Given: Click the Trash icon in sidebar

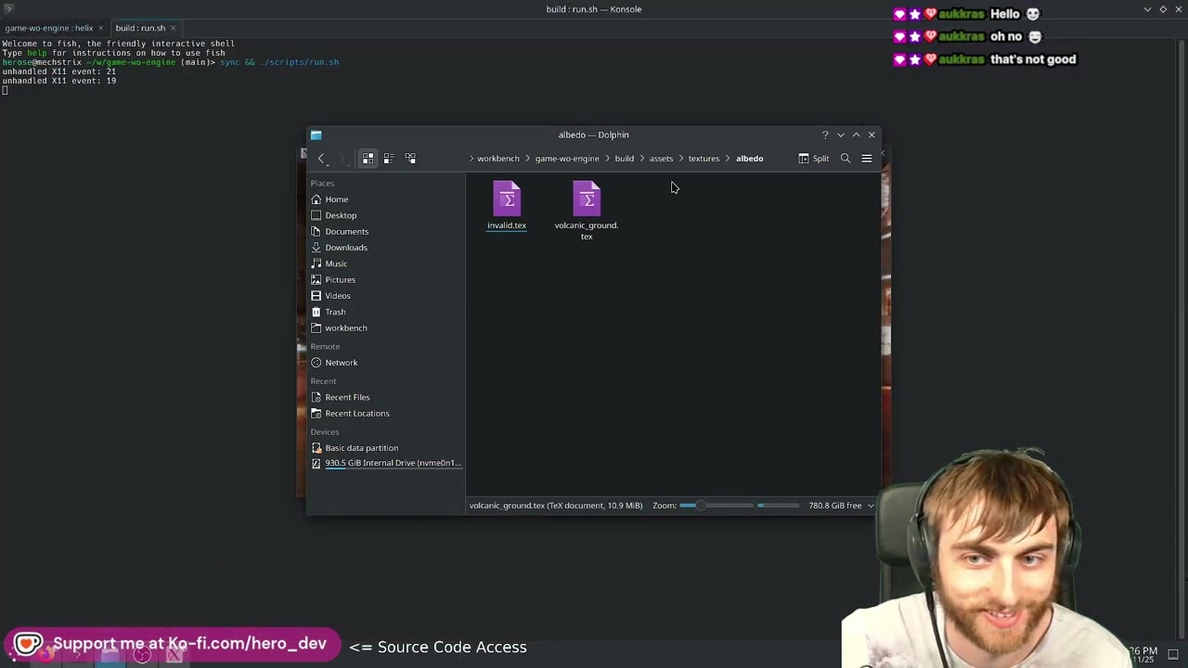Looking at the screenshot, I should click(x=316, y=312).
